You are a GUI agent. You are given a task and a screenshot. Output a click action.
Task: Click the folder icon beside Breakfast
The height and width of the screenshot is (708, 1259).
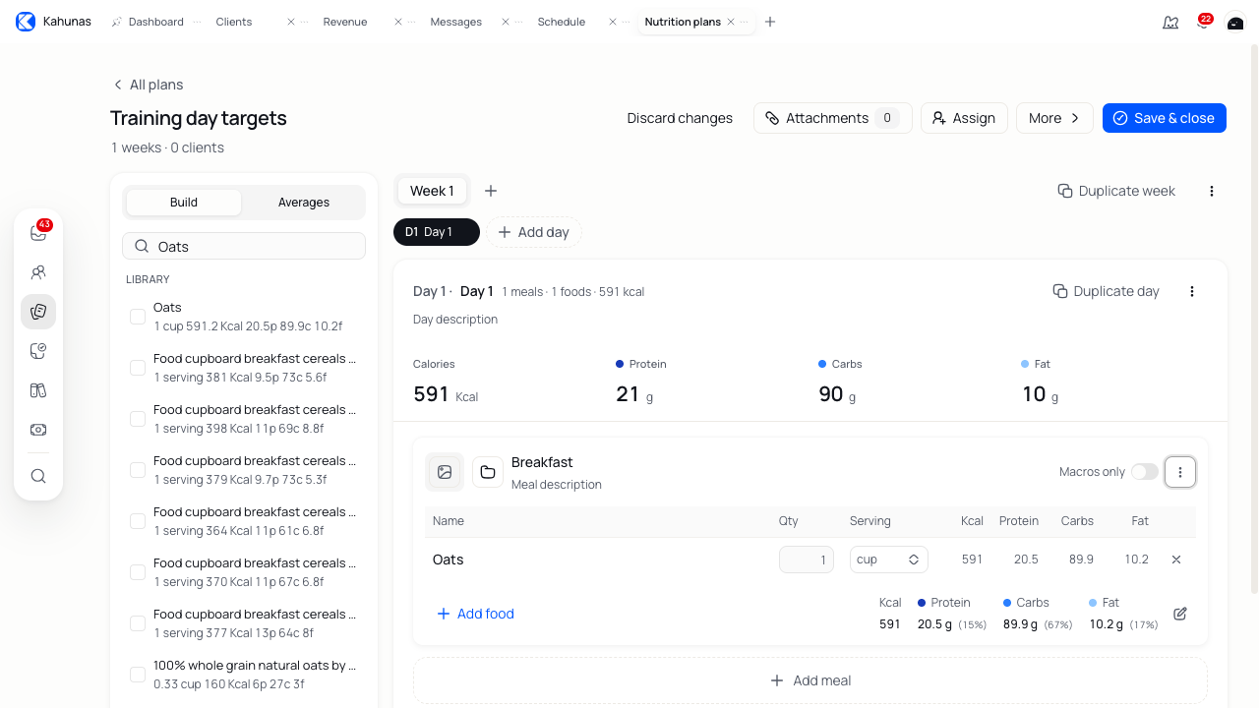(488, 472)
